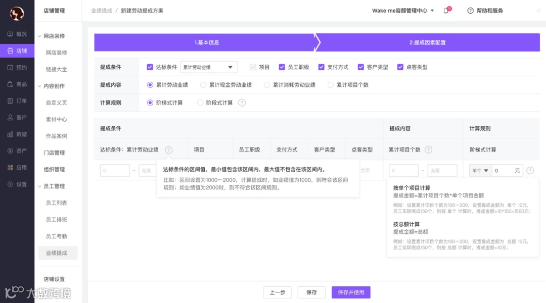Click the 保存 button
546x303 pixels.
tap(311, 292)
